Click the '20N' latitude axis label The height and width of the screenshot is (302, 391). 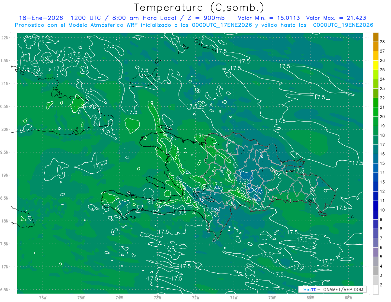[x=5, y=129]
